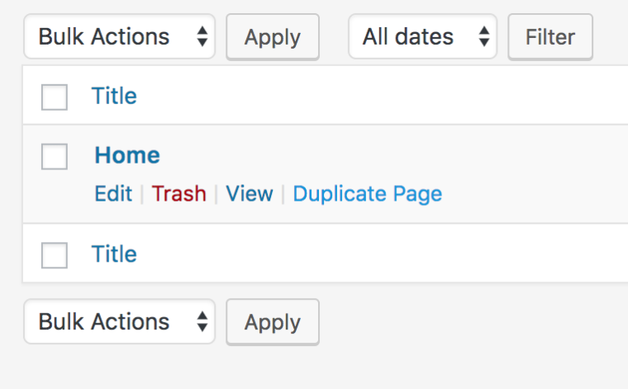
Task: View the Home page
Action: (250, 194)
